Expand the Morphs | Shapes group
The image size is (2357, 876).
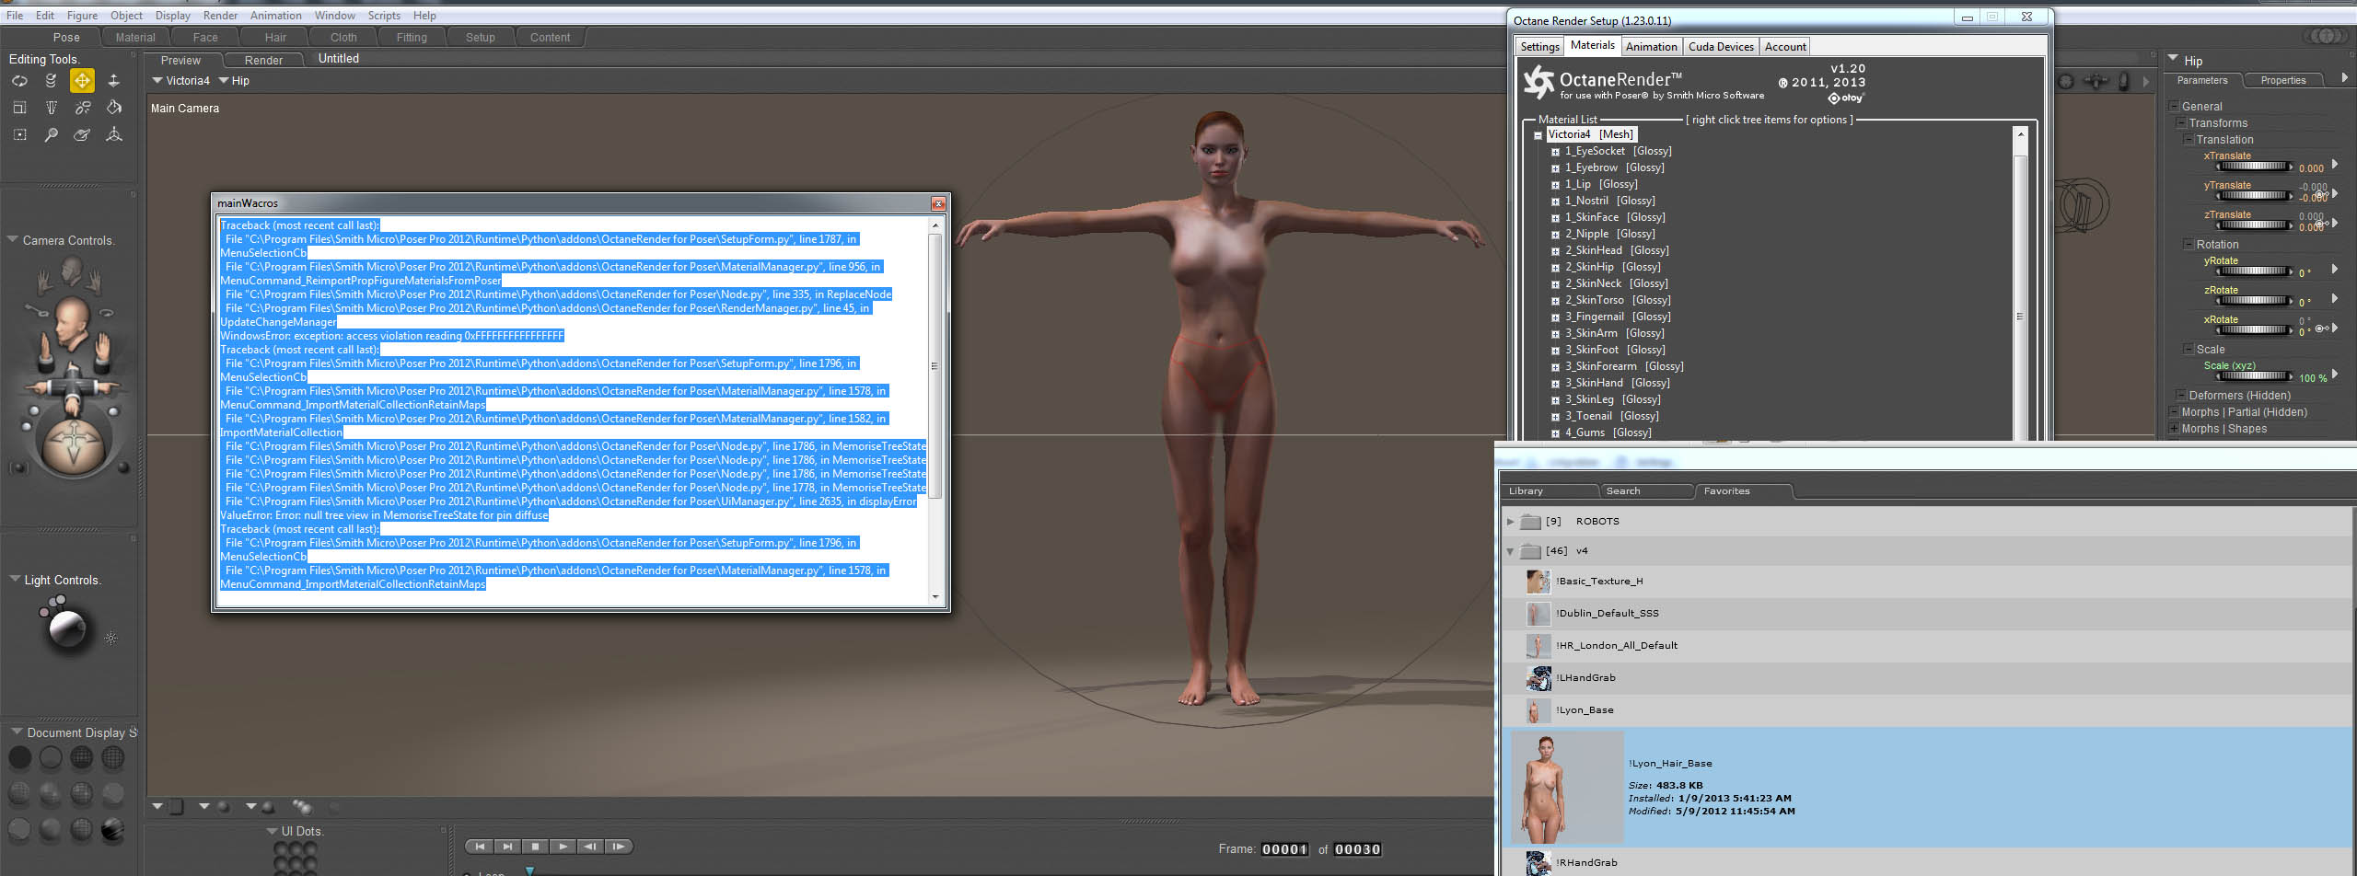click(2174, 429)
